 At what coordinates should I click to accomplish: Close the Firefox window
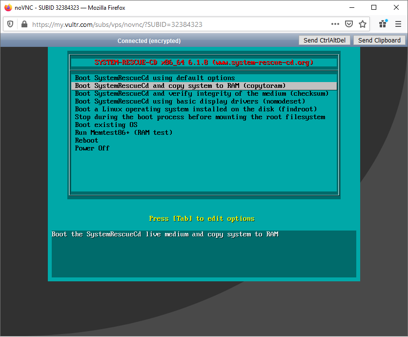click(396, 7)
